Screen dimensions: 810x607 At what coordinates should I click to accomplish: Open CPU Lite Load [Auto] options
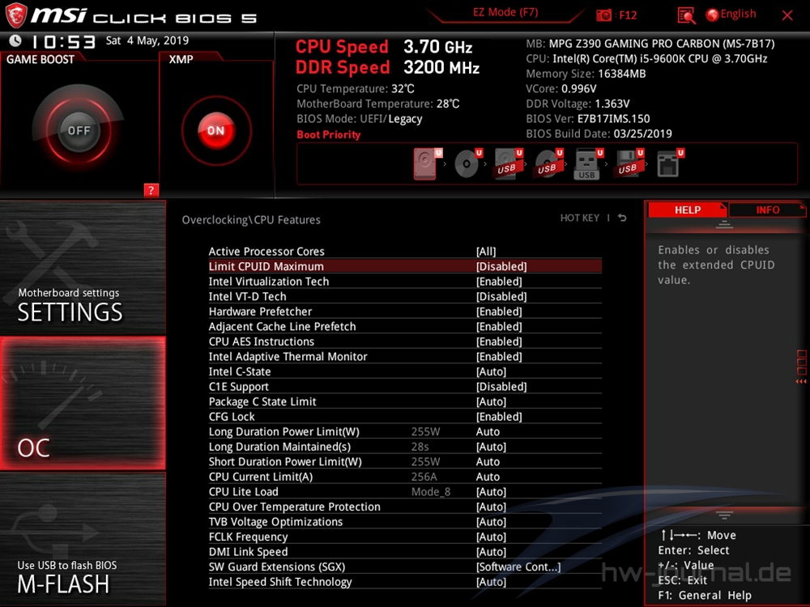click(x=491, y=491)
